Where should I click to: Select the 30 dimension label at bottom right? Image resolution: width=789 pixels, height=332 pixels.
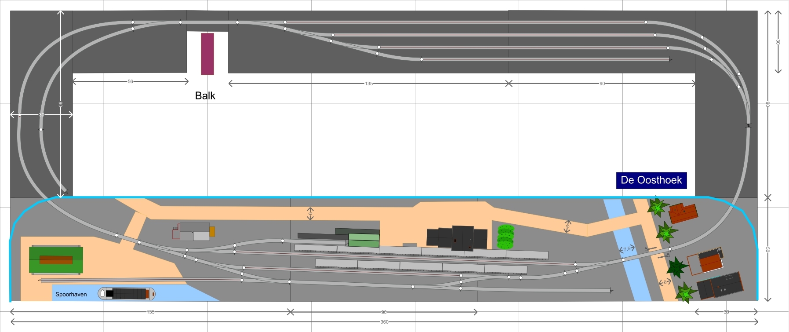pos(726,312)
